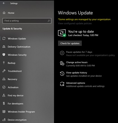The width and height of the screenshot is (118, 123).
Task: Click the Recovery icon
Action: tap(4, 79)
